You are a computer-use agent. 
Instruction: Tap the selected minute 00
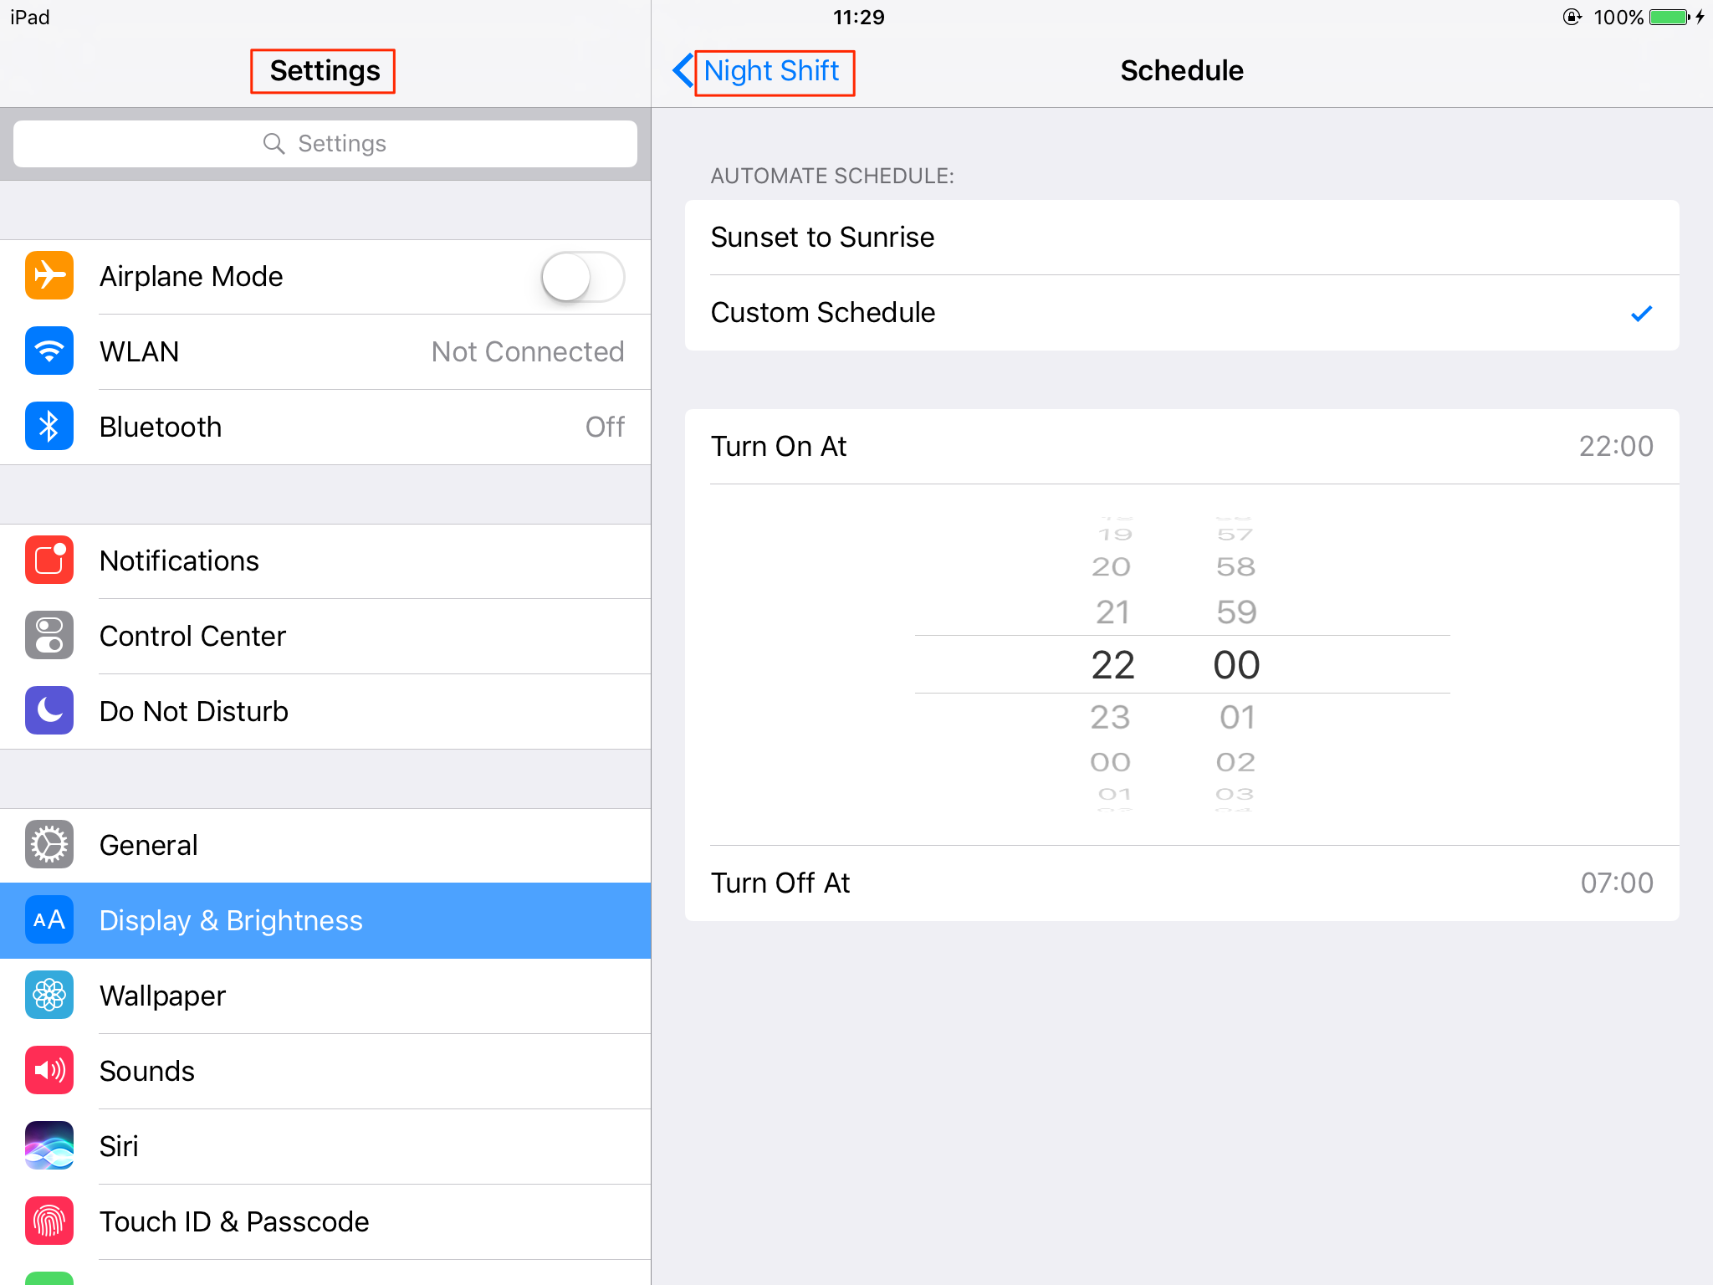pos(1236,665)
